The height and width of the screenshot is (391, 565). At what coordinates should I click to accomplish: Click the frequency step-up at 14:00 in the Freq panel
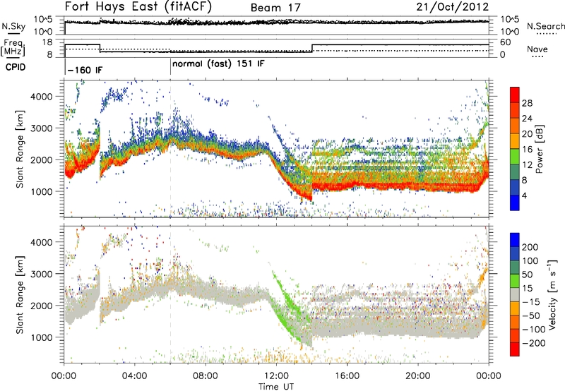[312, 48]
